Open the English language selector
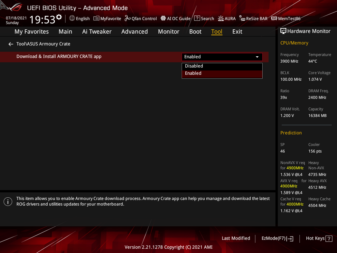 pos(79,18)
